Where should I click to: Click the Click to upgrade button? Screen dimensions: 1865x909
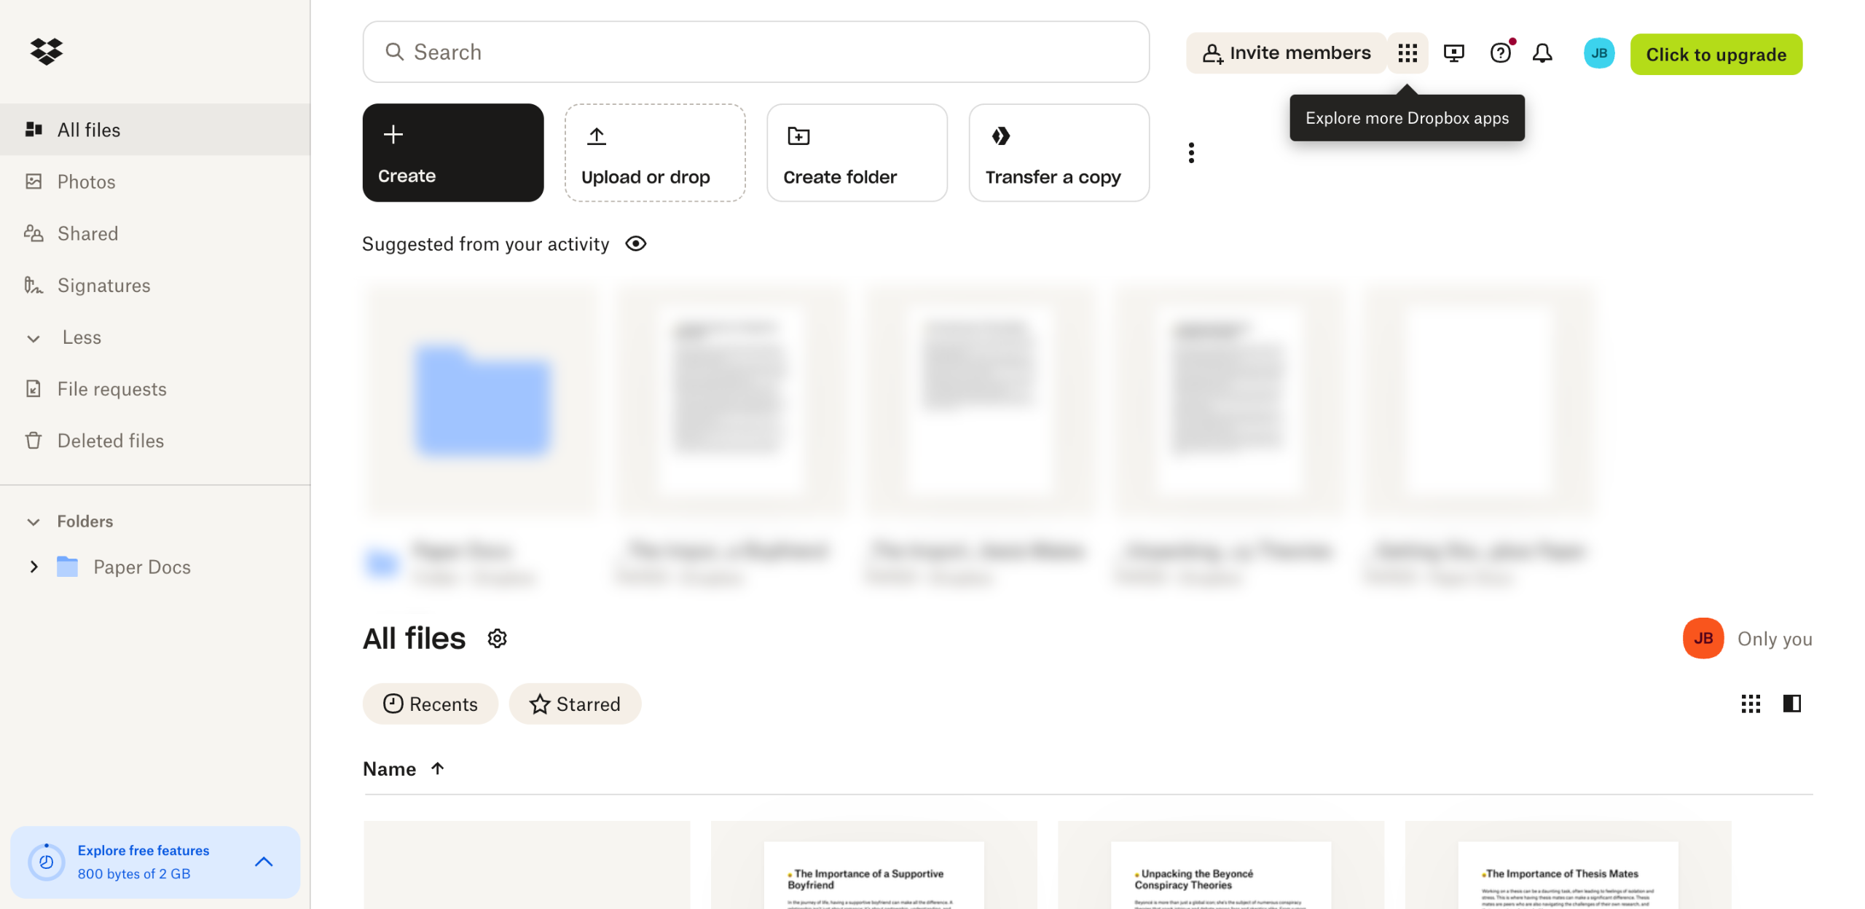point(1716,55)
